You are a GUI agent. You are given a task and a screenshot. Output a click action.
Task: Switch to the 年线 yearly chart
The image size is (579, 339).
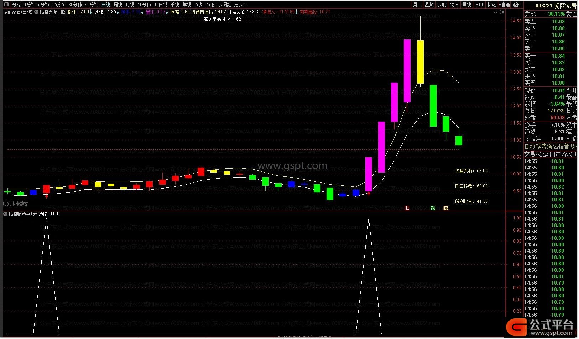pyautogui.click(x=187, y=5)
